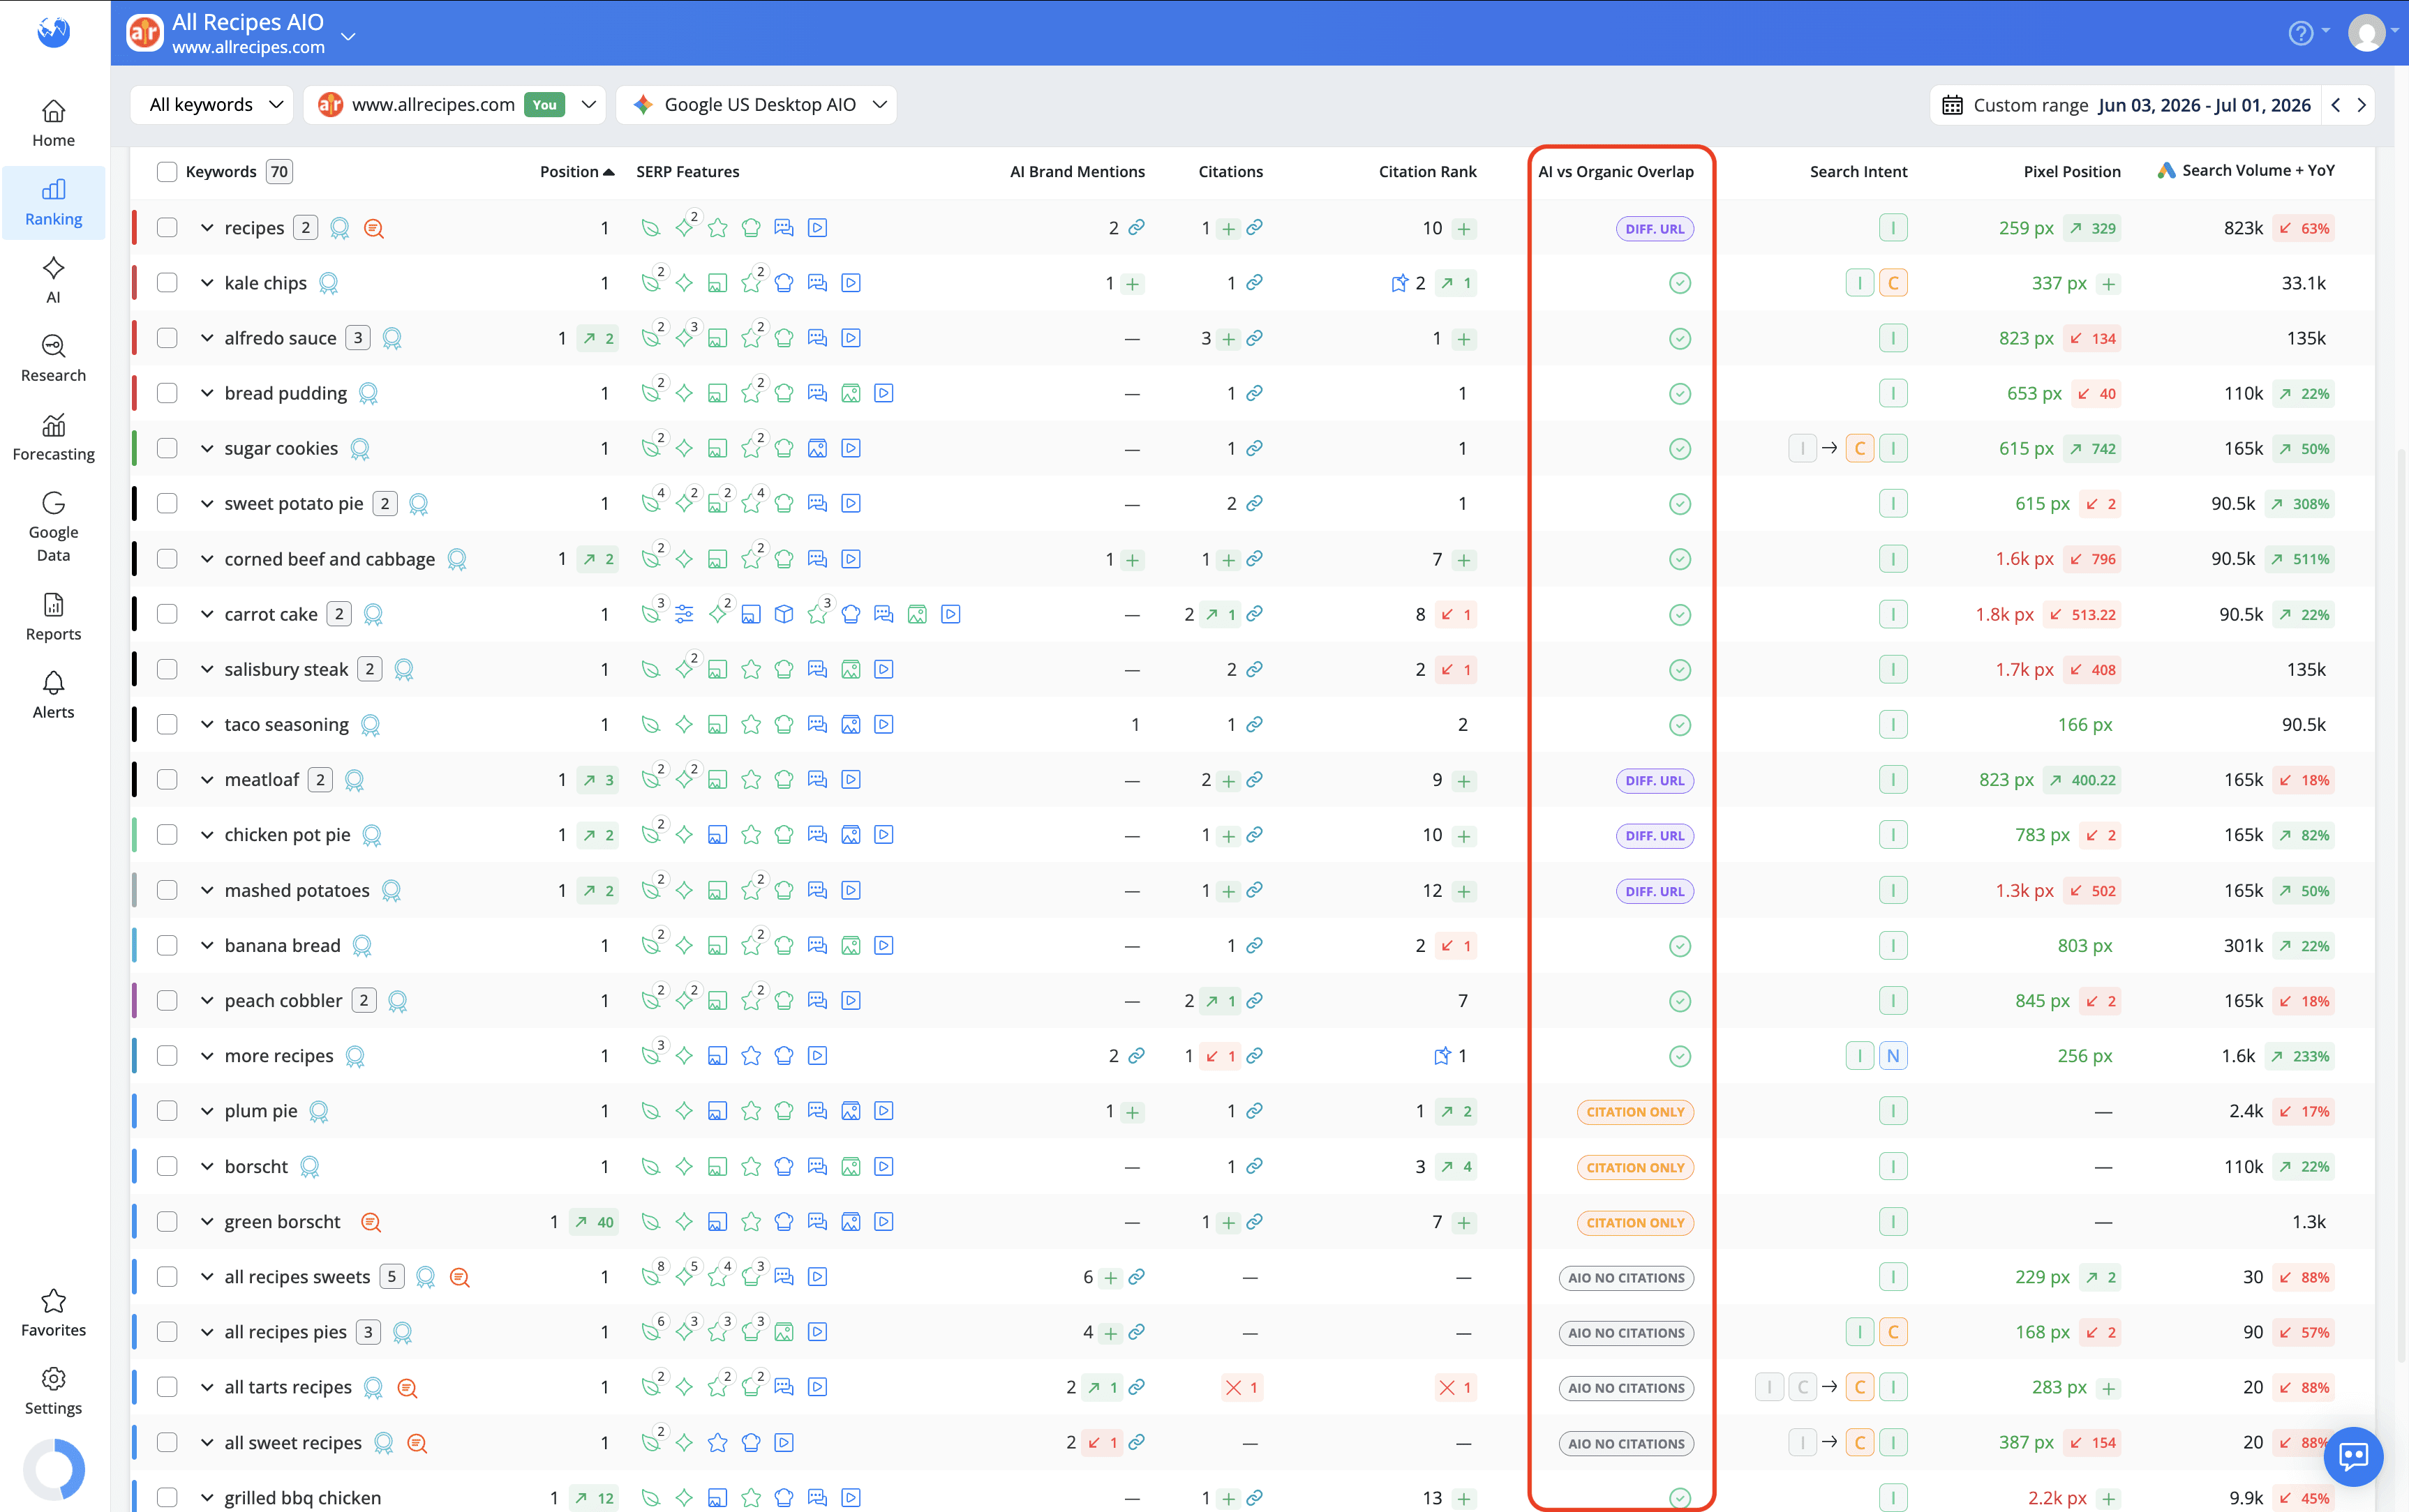Click the filter sliders SERP icon in carrot cake row
This screenshot has height=1512, width=2409.
tap(685, 614)
